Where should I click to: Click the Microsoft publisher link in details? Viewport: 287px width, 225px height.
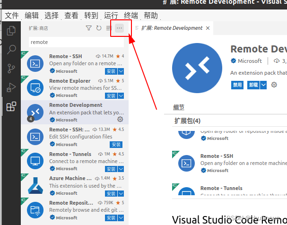point(250,61)
